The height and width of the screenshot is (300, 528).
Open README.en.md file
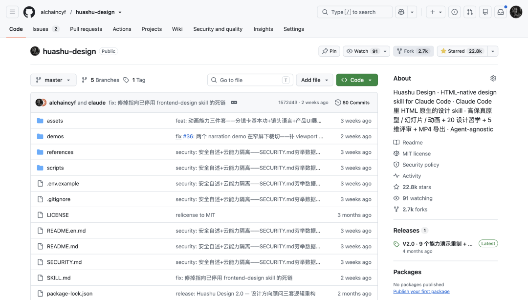click(66, 231)
